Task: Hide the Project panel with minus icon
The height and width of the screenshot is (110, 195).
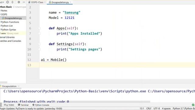Action: point(24,2)
